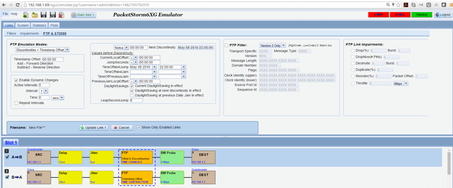Screen dimensions: 453x188
Task: Select the SRC block 192.168.1.1
Action: [x=39, y=158]
